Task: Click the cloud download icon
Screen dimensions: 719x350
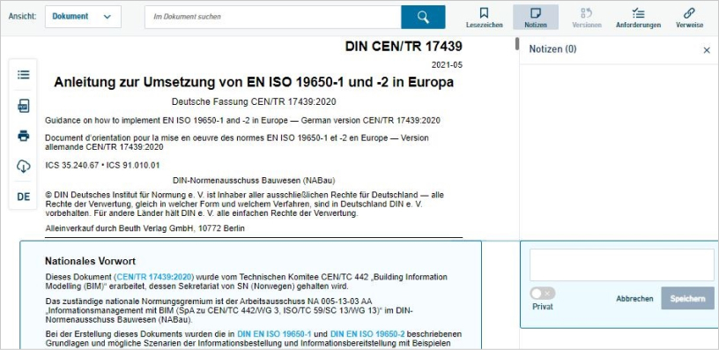Action: (24, 166)
